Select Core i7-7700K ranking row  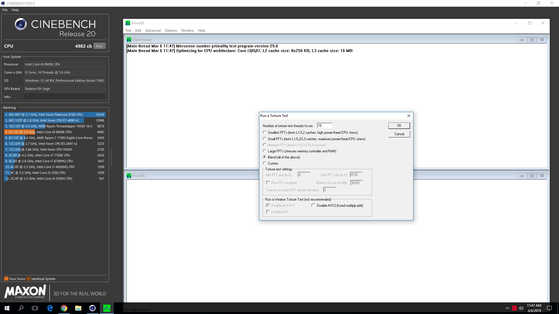coord(55,155)
